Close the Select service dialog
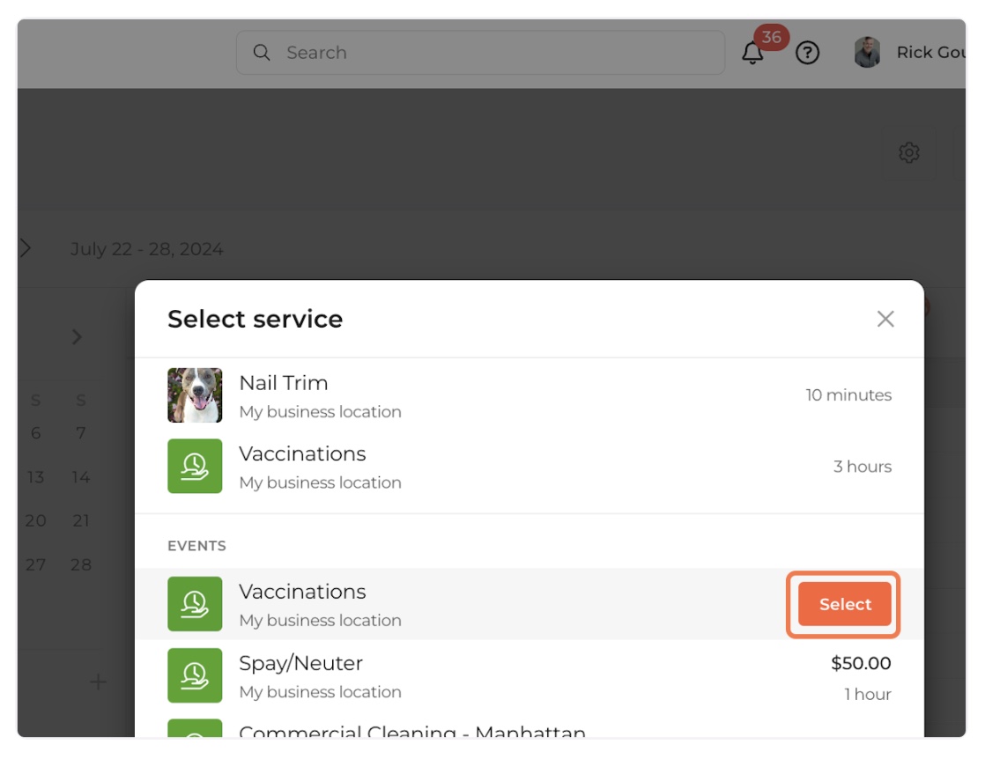 (x=885, y=319)
